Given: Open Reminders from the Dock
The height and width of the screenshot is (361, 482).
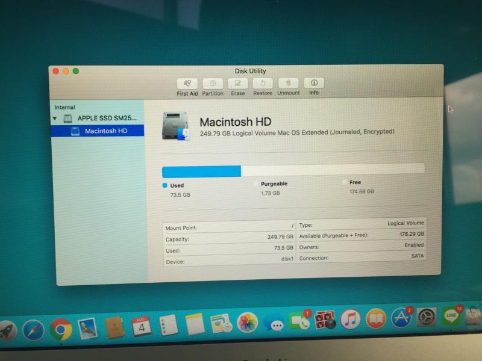Looking at the screenshot, I should (x=168, y=325).
